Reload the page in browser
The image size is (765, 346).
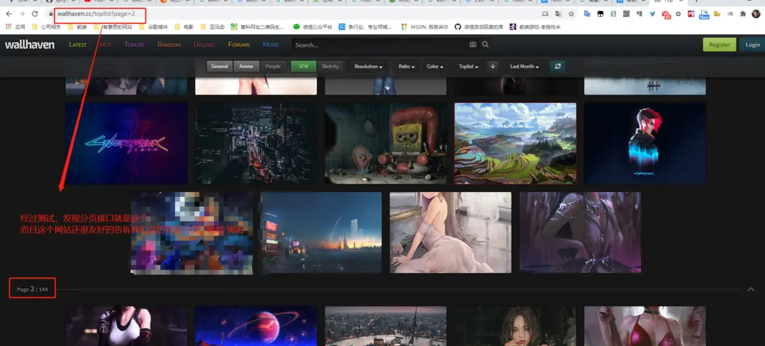35,14
